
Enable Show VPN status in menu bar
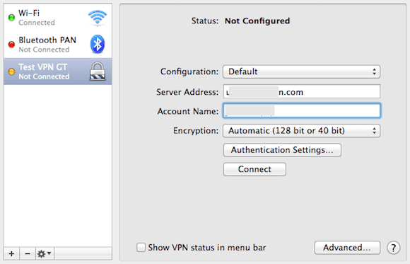click(x=141, y=247)
